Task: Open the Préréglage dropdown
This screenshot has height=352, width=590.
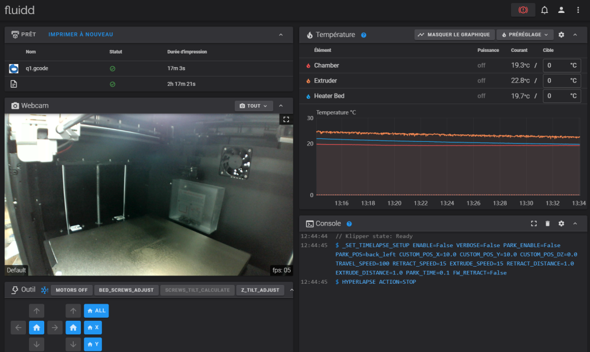Action: click(525, 35)
